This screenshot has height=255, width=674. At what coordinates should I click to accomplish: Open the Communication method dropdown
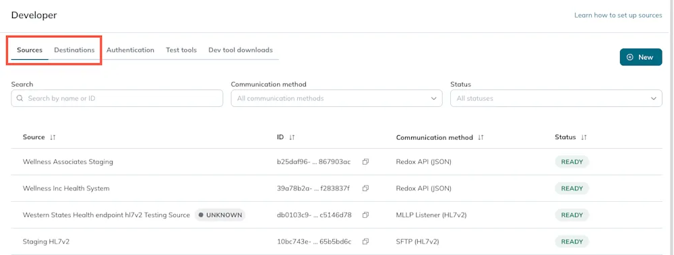point(336,98)
